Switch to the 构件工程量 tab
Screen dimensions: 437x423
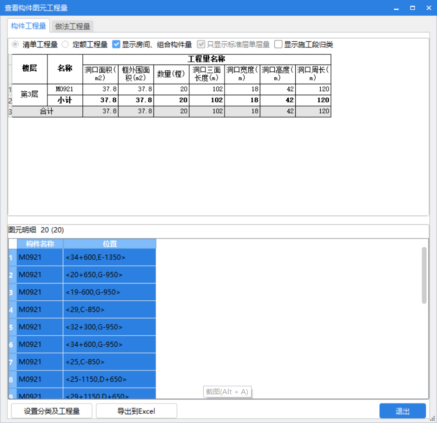(x=28, y=26)
